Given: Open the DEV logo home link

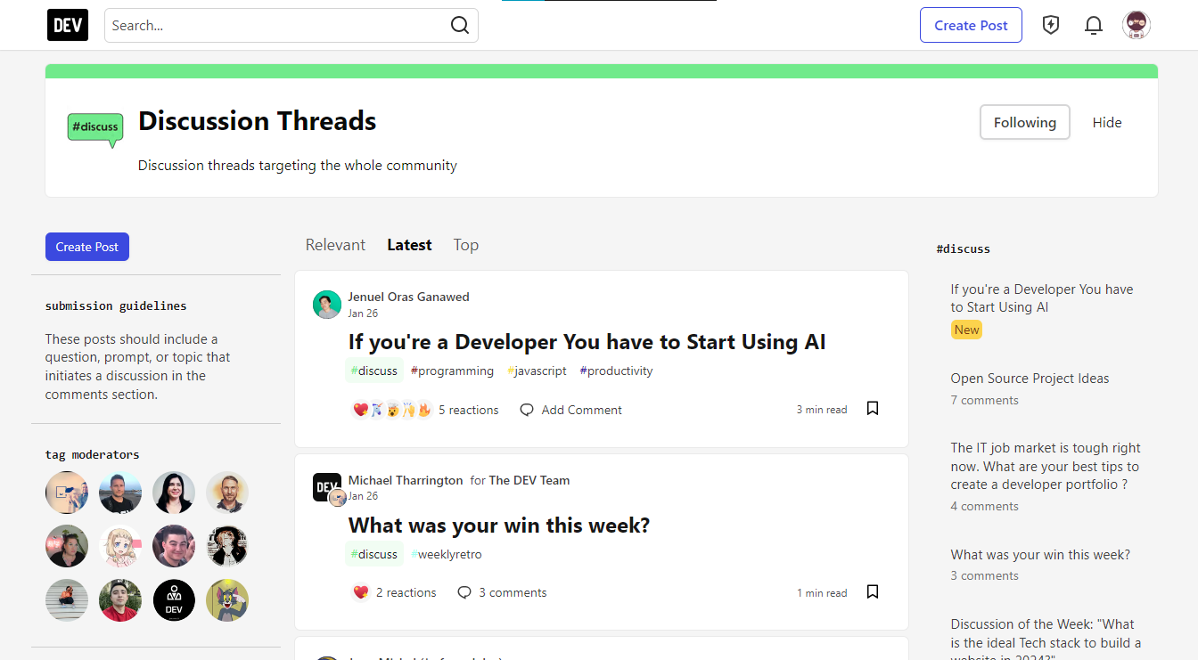Looking at the screenshot, I should point(68,25).
